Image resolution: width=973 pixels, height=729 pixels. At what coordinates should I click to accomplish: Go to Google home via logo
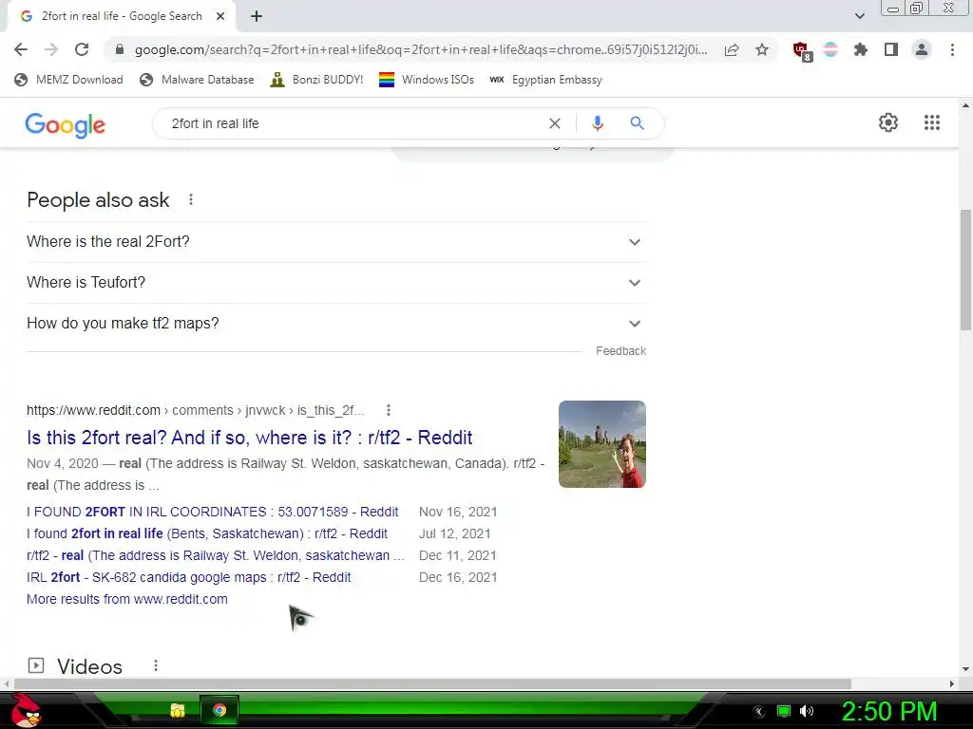coord(66,125)
